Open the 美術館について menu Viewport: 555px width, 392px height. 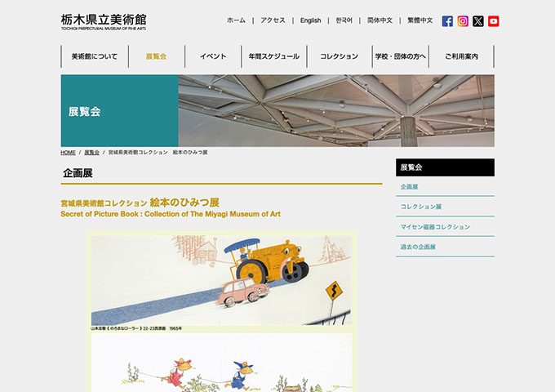(x=94, y=56)
